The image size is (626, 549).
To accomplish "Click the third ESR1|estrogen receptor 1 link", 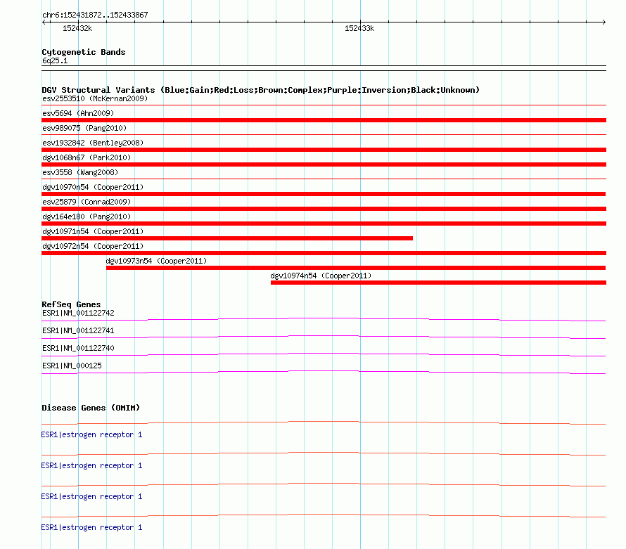I will (x=91, y=496).
